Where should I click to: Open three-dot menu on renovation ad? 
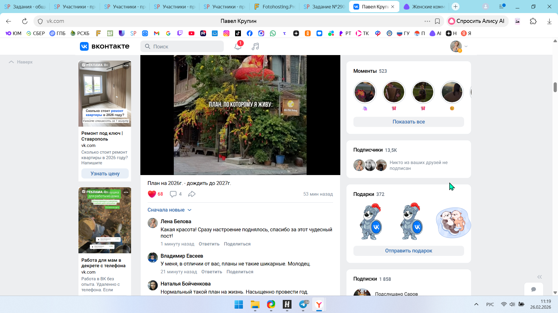(x=126, y=65)
